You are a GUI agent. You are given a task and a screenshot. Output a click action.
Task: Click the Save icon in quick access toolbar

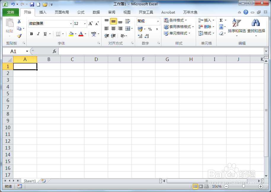(x=32, y=4)
